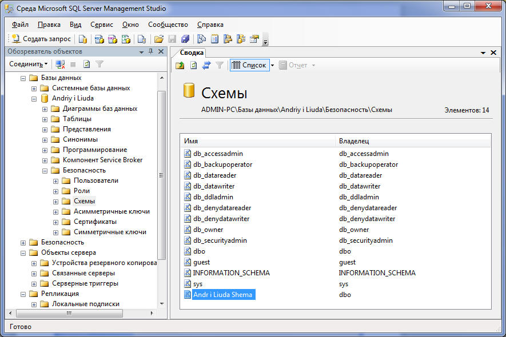Show Object Explorer via toolbar icon
The height and width of the screenshot is (337, 506).
coord(228,39)
